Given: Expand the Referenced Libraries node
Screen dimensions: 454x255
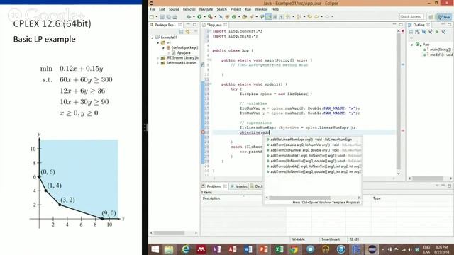Looking at the screenshot, I should point(158,63).
